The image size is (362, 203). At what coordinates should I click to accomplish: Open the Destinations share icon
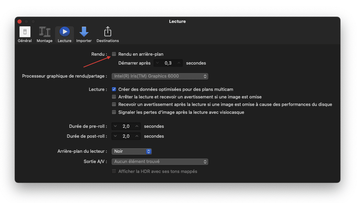point(107,35)
